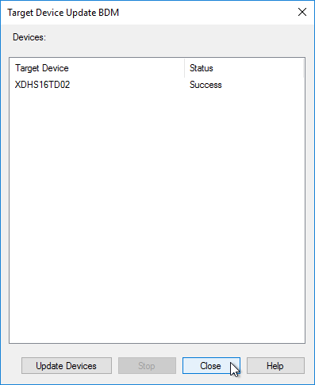Select the XDHS16TD02 device row

coord(157,85)
